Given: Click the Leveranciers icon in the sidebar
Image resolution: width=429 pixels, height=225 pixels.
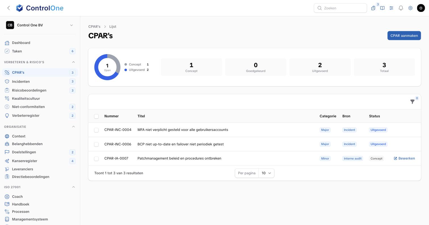Looking at the screenshot, I should click(7, 169).
